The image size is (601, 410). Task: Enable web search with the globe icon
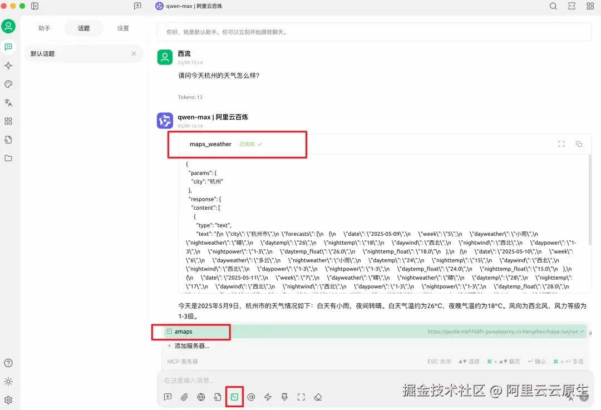click(201, 397)
